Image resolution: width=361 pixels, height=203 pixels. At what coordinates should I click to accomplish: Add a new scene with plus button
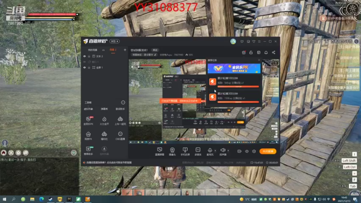click(125, 50)
